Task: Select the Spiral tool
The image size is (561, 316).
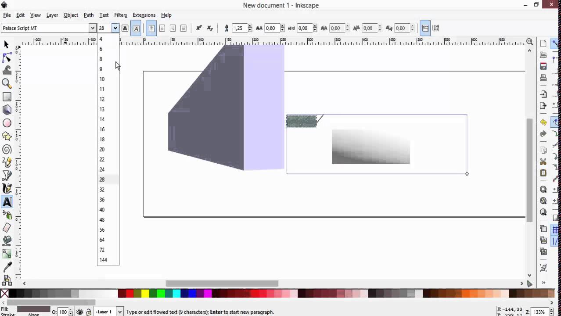Action: [7, 150]
